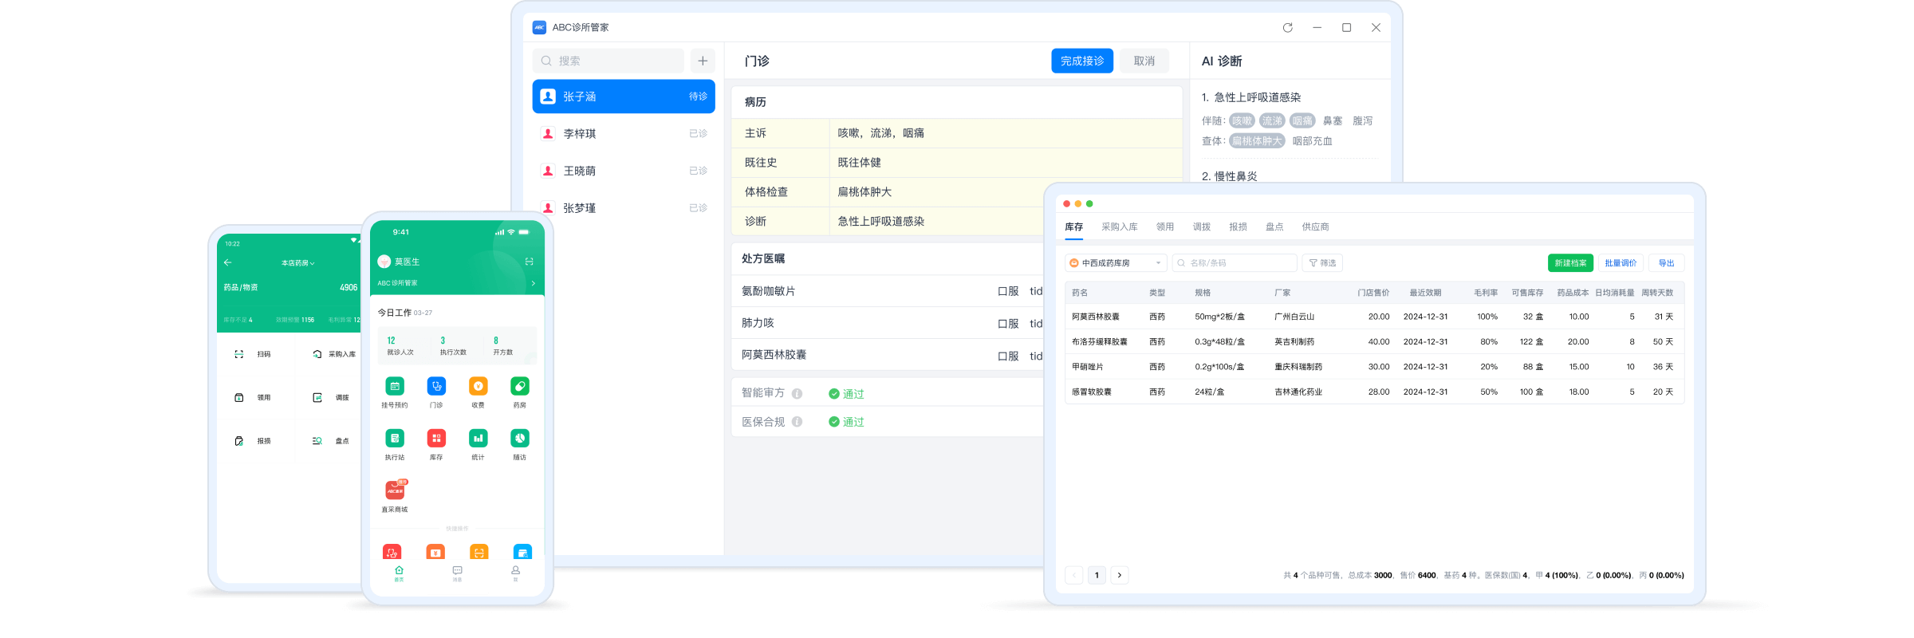Tap the 挂号预约 calendar icon

395,387
